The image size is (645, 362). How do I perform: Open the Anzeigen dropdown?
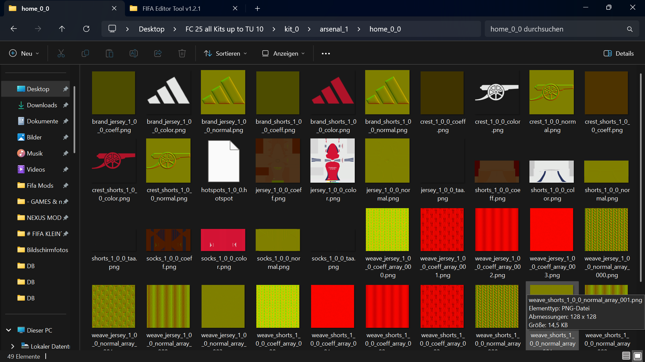click(283, 53)
